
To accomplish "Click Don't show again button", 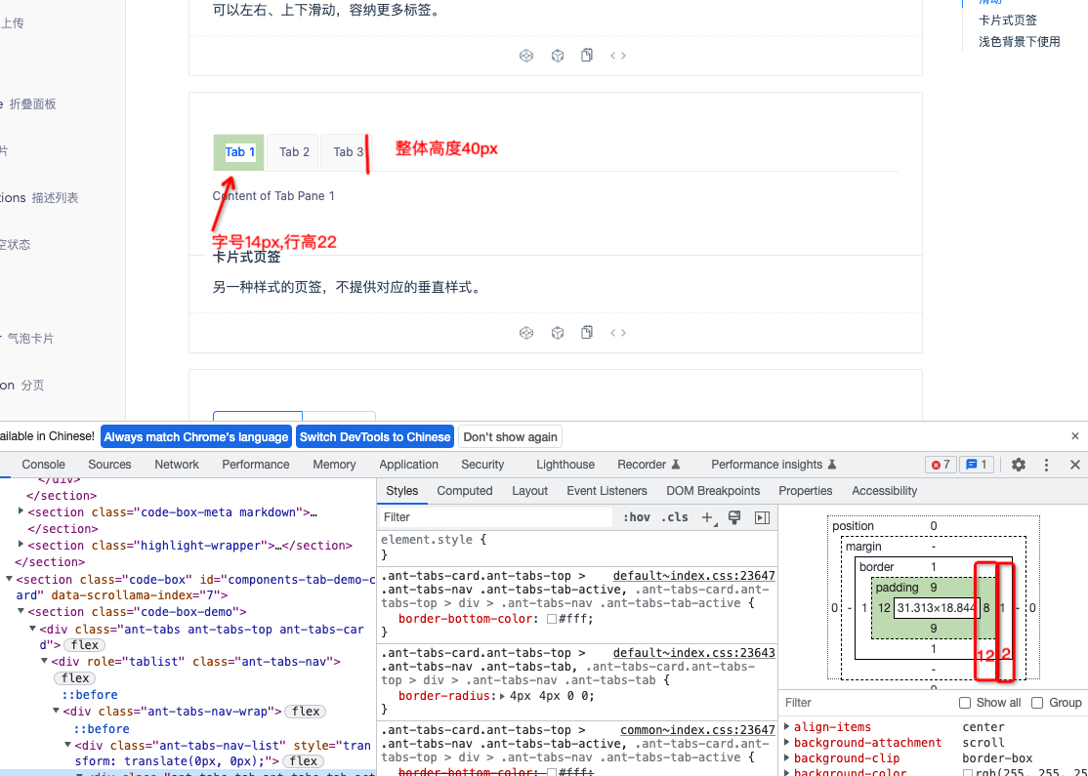I will pyautogui.click(x=510, y=437).
